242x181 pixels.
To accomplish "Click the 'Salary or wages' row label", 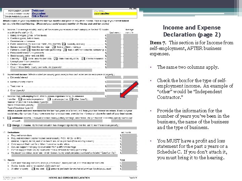I will click(28, 36).
